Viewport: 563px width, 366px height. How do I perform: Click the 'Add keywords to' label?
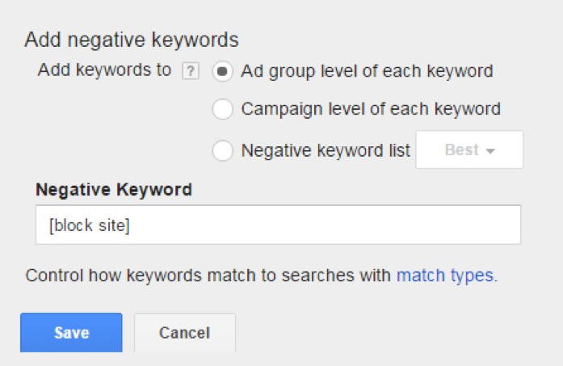104,69
